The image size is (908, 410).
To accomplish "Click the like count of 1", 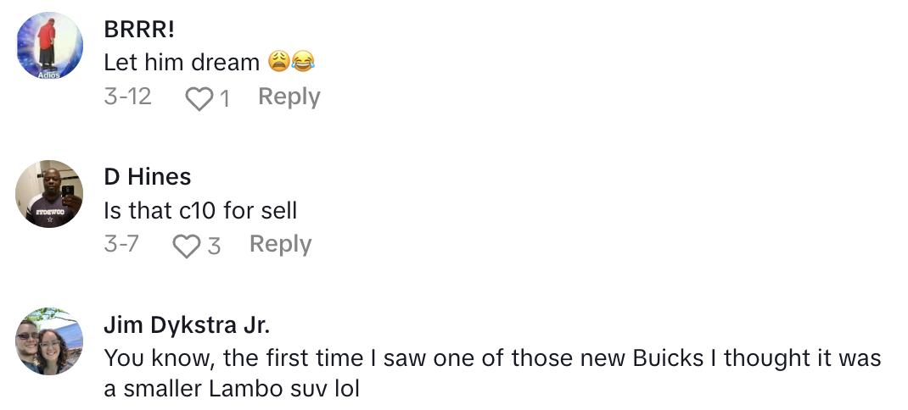I will click(x=225, y=100).
